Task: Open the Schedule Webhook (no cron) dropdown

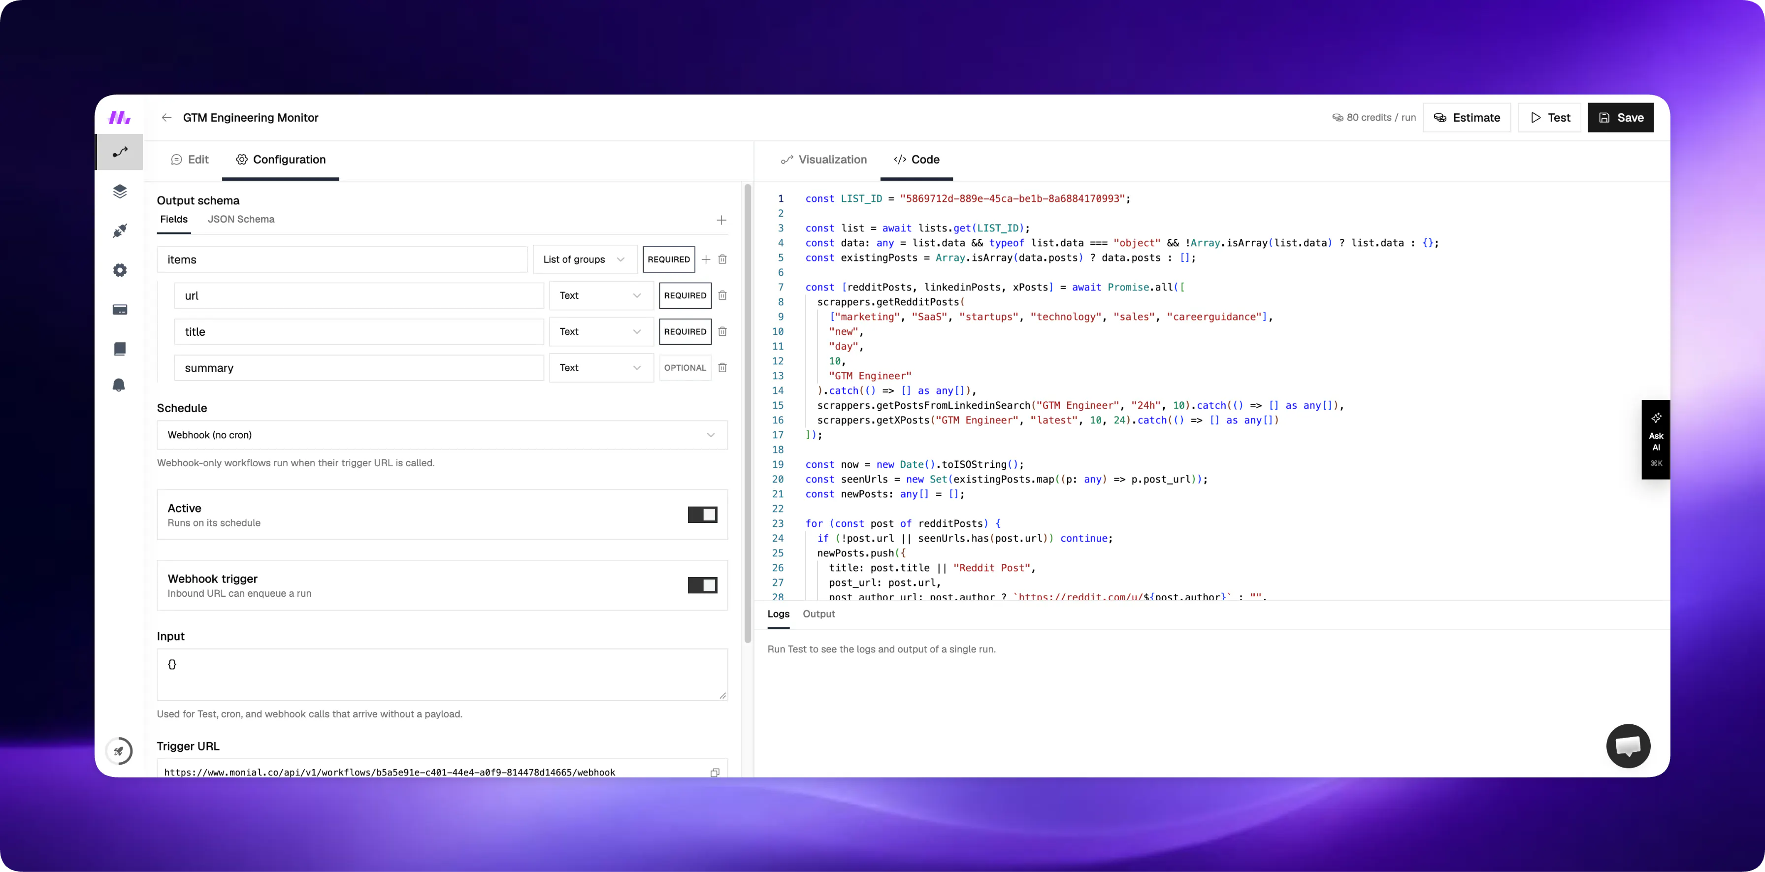Action: point(442,435)
